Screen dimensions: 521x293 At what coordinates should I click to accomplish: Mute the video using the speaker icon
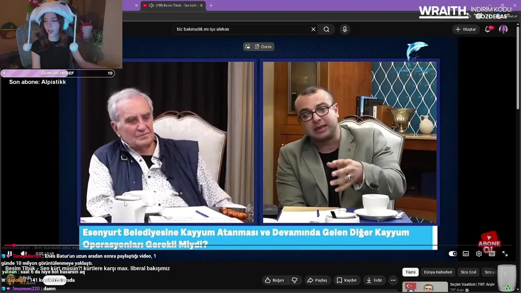tap(24, 254)
